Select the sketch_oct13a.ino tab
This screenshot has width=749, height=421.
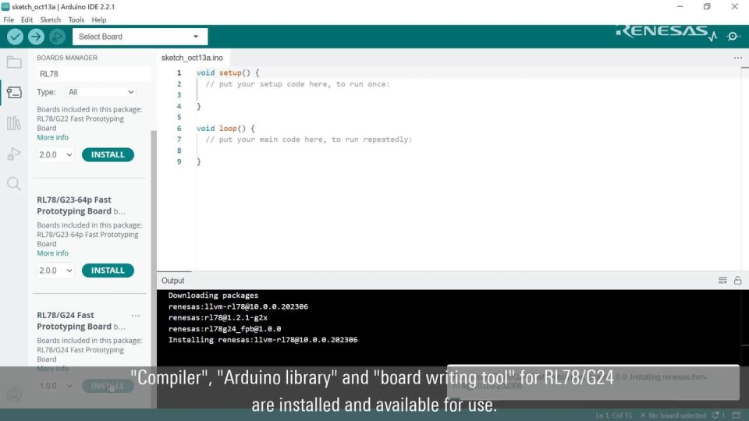tap(192, 58)
